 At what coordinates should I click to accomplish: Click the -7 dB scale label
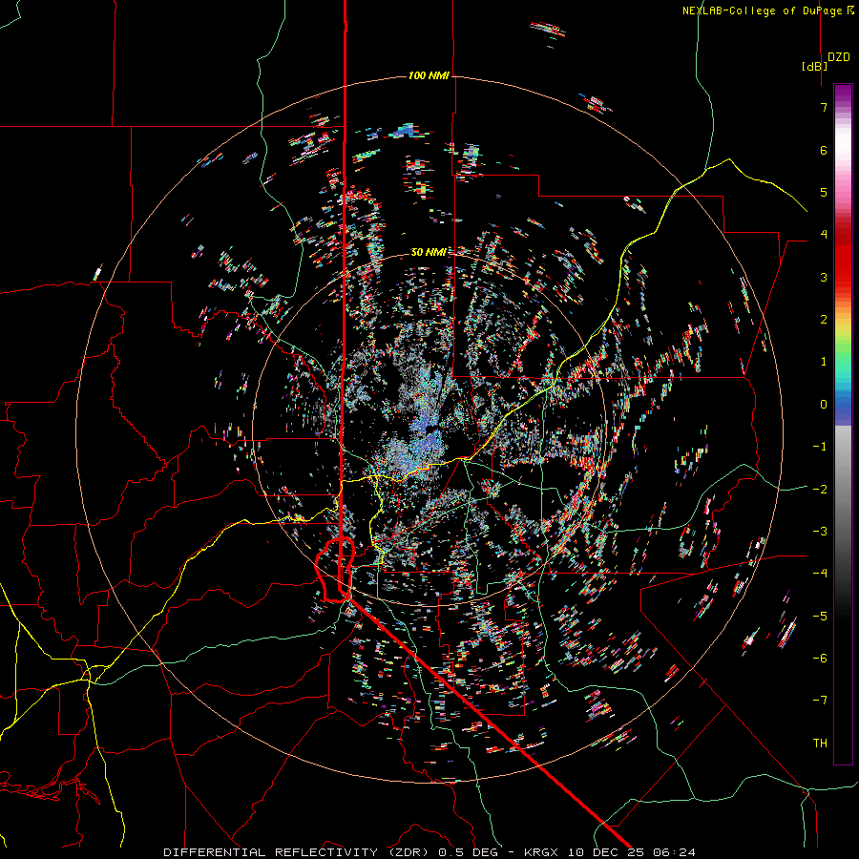tap(820, 701)
